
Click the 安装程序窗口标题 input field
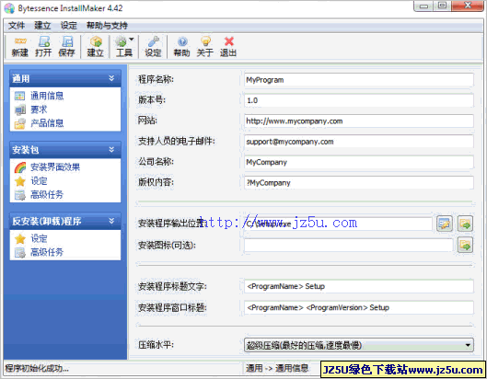359,307
